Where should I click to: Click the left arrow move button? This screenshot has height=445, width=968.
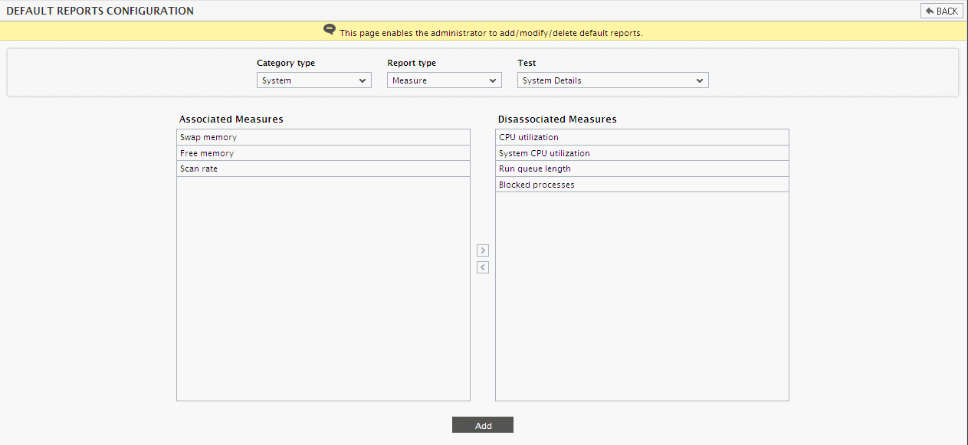pyautogui.click(x=483, y=267)
